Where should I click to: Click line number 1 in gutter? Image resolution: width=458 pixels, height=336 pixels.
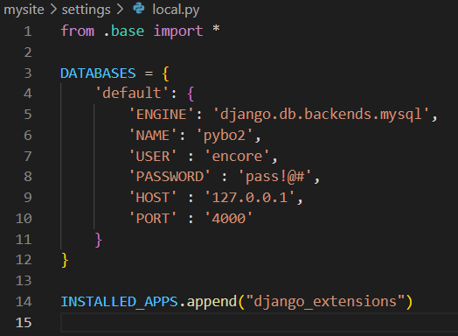pos(28,31)
